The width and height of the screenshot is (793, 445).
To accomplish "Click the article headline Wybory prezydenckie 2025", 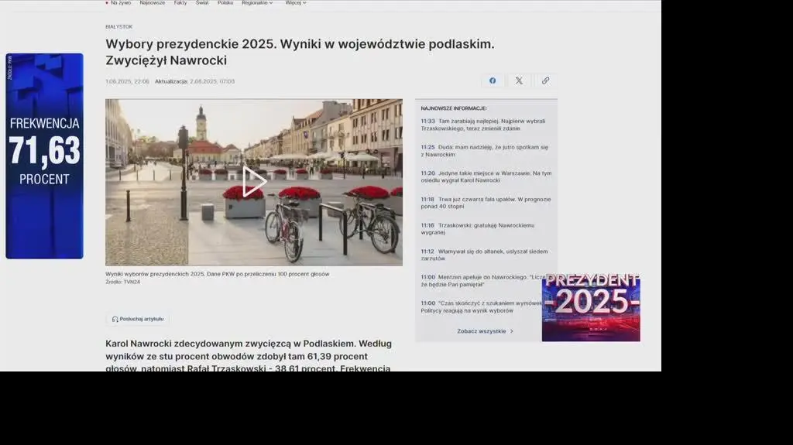I will [x=300, y=52].
